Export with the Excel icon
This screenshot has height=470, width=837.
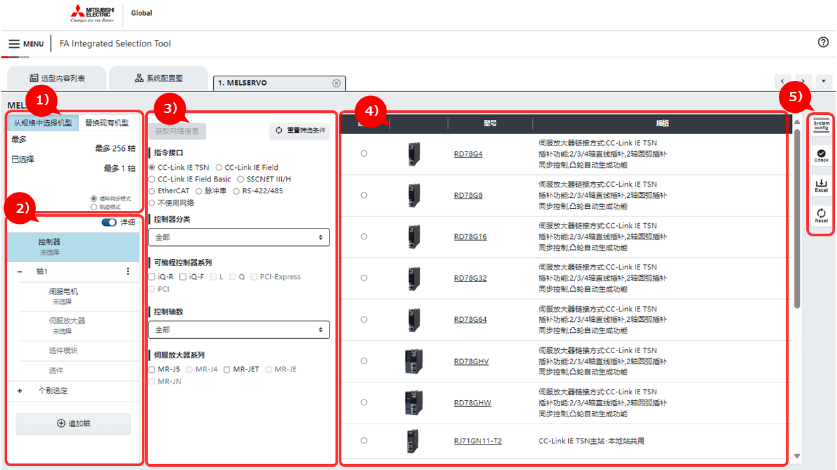click(821, 185)
